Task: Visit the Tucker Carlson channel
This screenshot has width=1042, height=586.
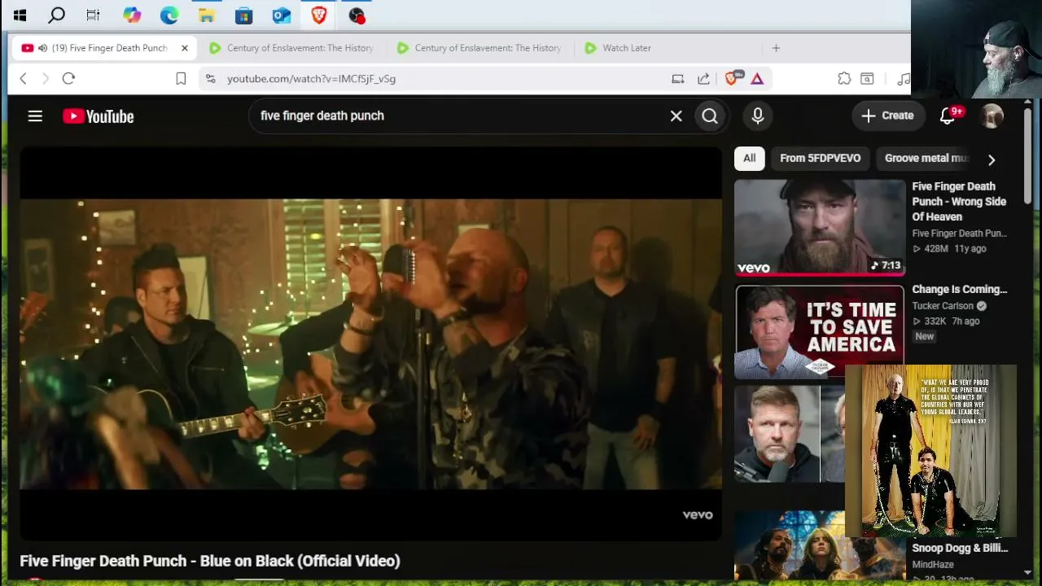Action: (x=943, y=306)
